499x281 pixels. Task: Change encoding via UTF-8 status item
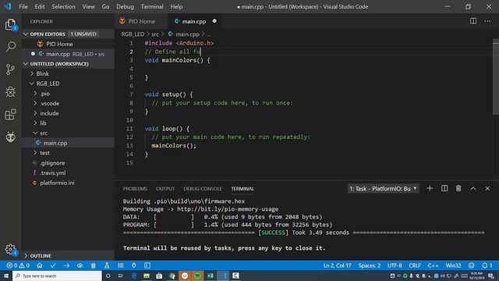(x=395, y=265)
